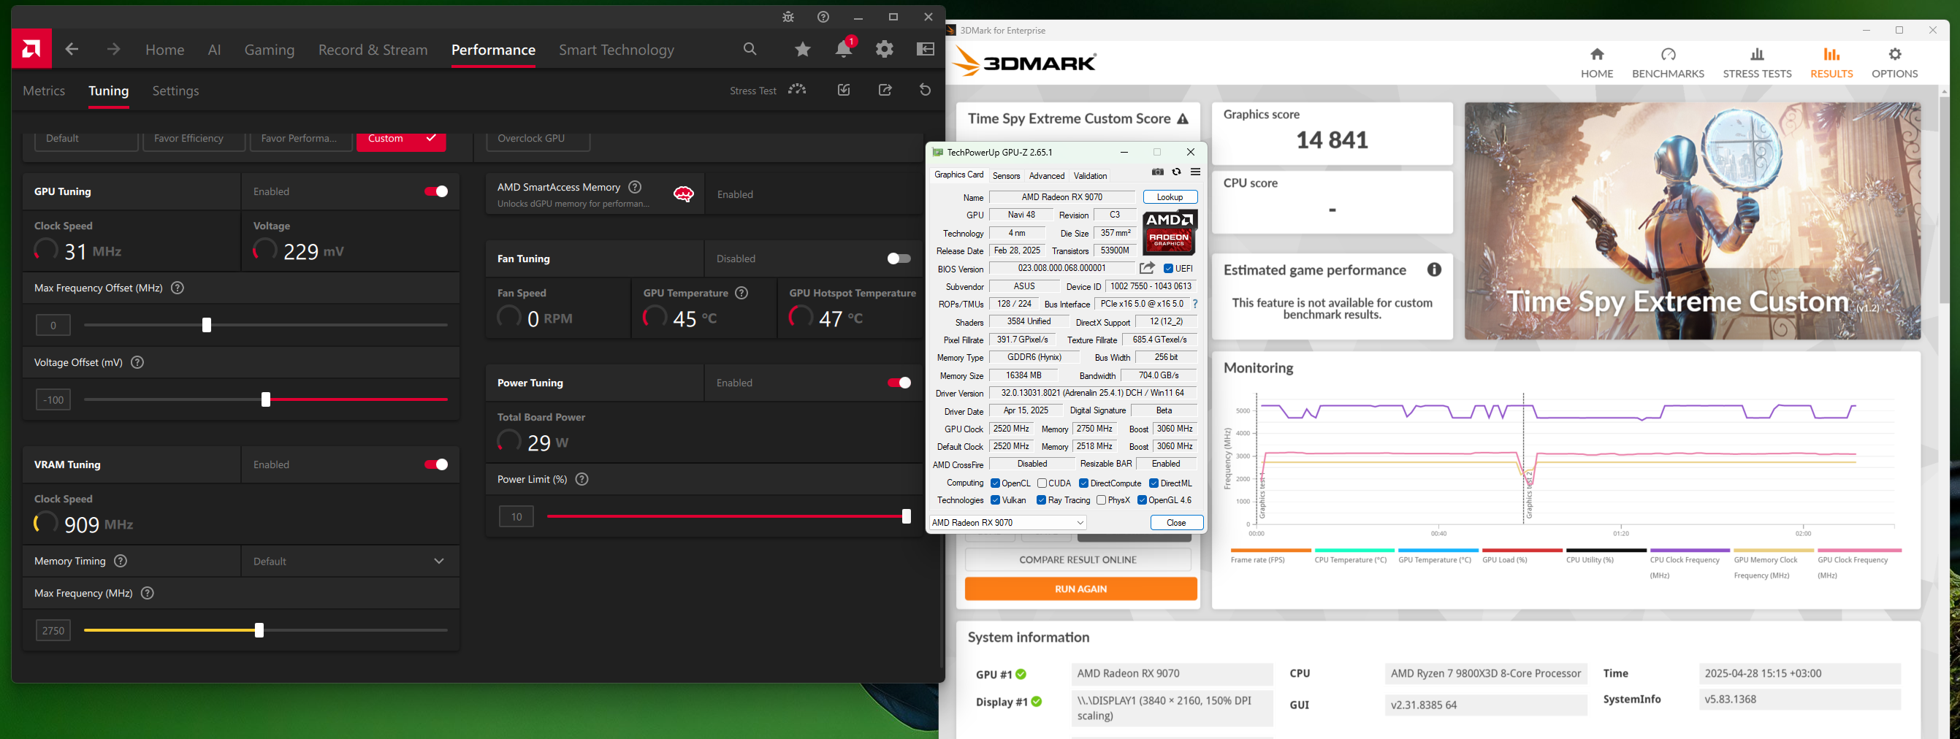
Task: Click the Power Limit slider handle
Action: (906, 517)
